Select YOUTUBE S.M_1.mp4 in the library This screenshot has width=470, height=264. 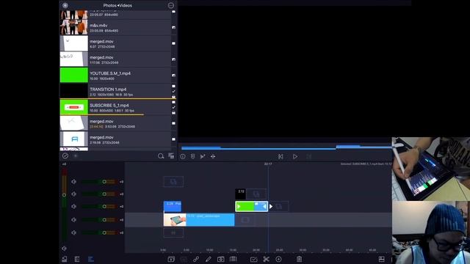(x=115, y=76)
